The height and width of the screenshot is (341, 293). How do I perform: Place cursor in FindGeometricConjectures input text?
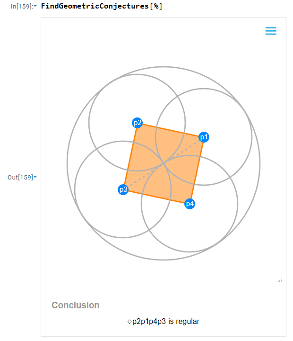(x=95, y=6)
